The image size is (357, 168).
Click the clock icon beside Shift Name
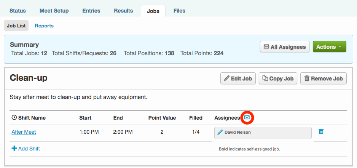point(14,118)
